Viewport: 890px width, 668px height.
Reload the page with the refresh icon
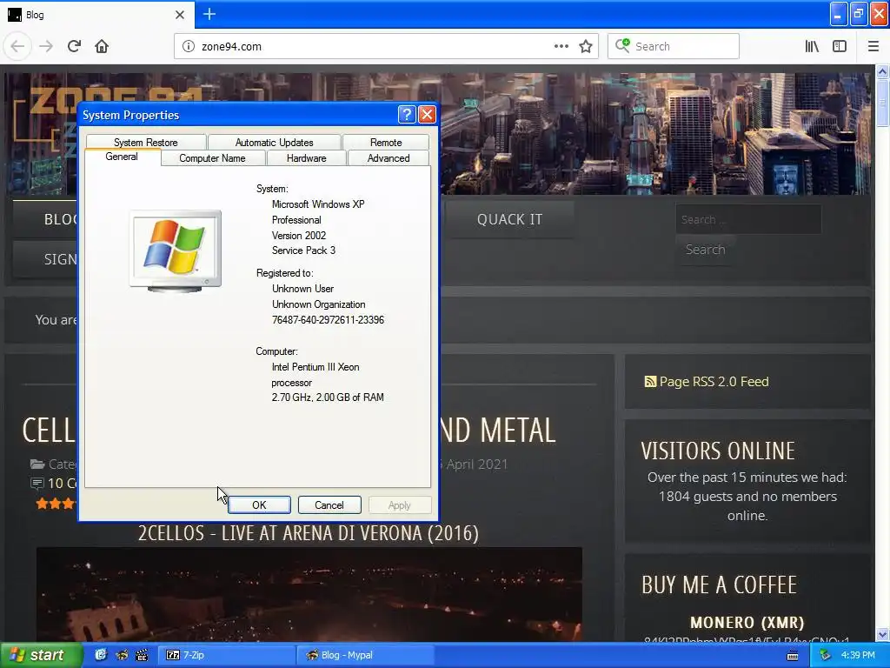[x=74, y=46]
